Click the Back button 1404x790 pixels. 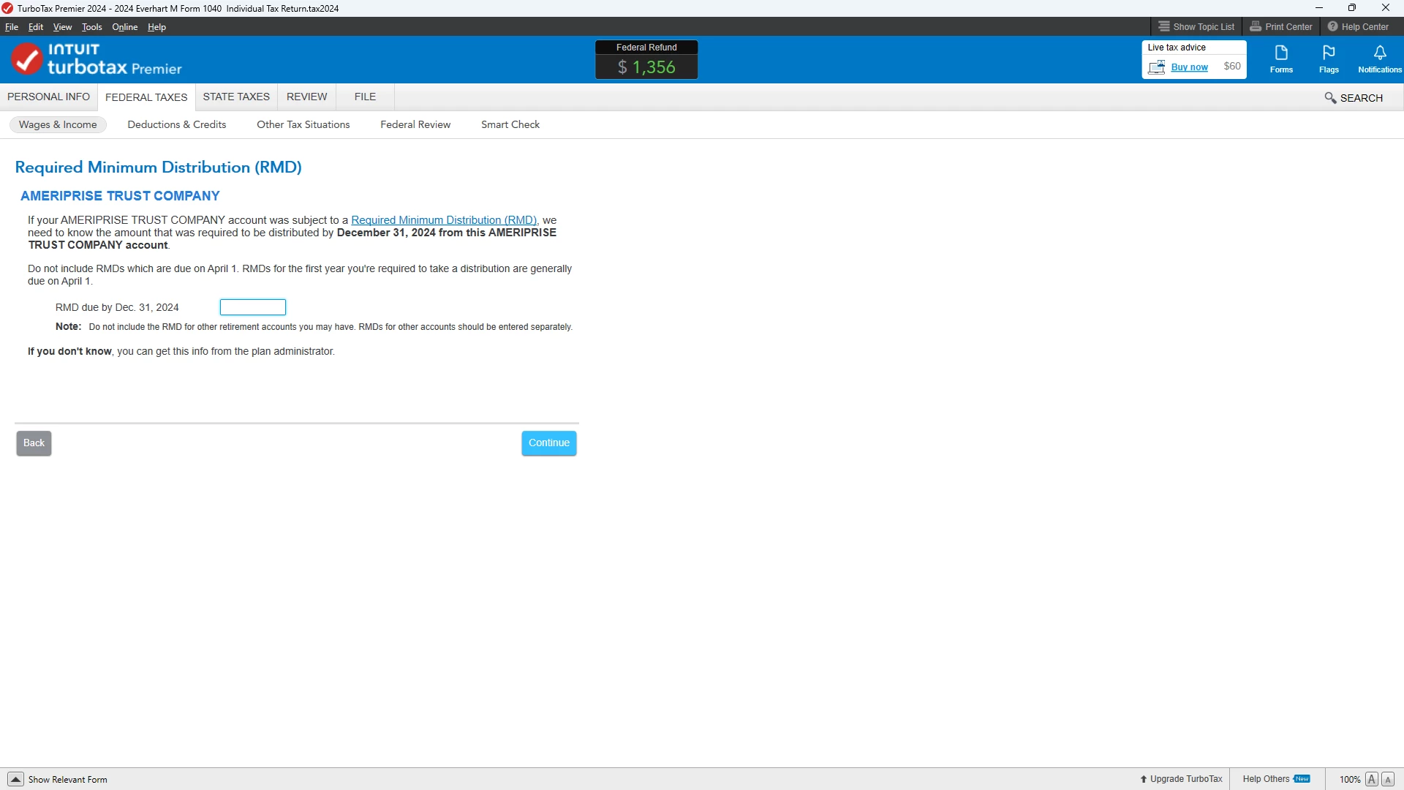pyautogui.click(x=34, y=443)
